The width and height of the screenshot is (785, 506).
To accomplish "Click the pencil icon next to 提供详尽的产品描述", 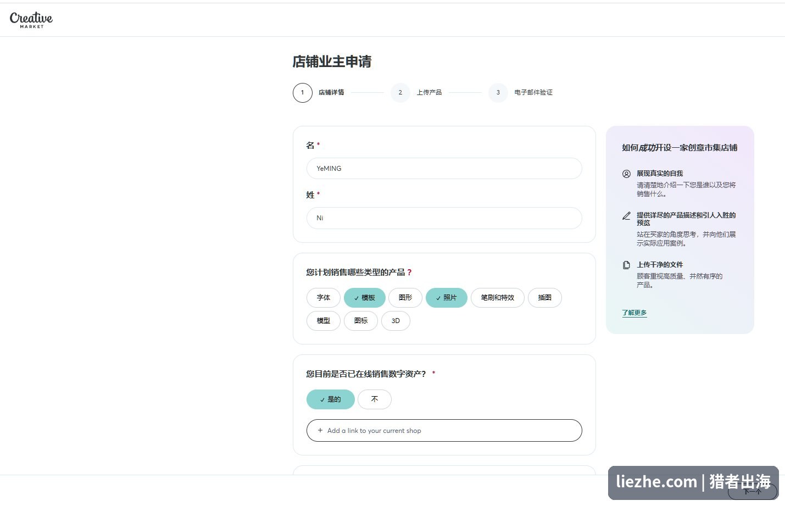I will pos(626,216).
